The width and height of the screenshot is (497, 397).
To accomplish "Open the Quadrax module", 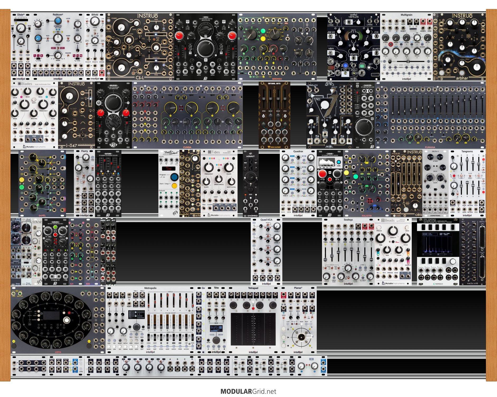I will click(x=298, y=183).
